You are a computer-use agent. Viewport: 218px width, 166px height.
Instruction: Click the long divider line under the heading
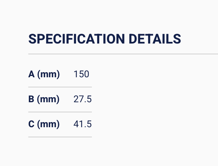pos(123,54)
